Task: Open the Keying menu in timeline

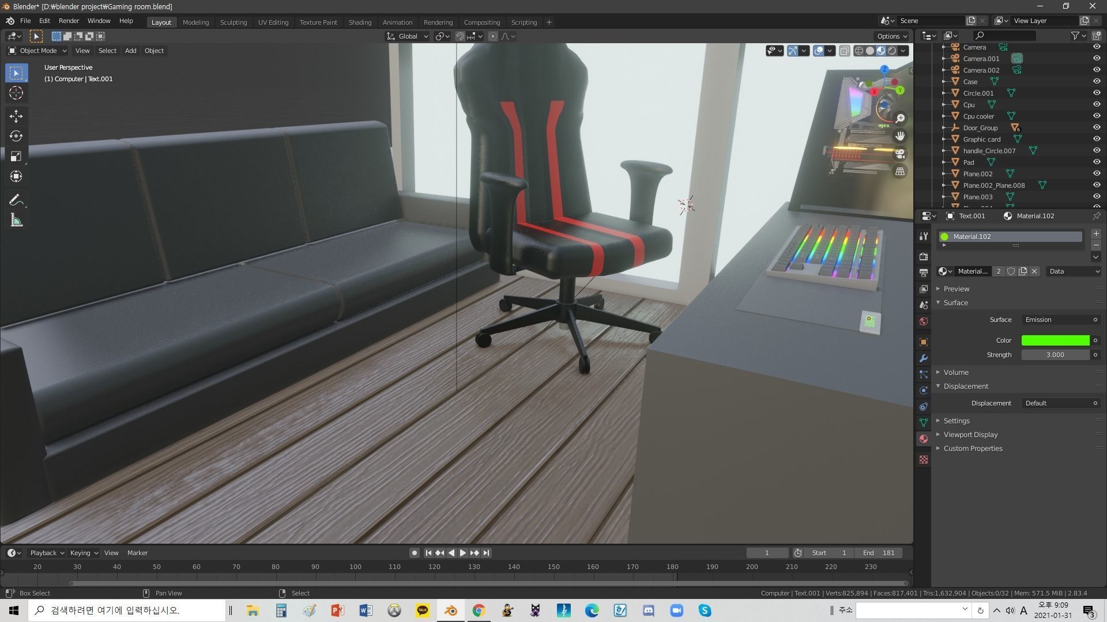Action: tap(84, 553)
